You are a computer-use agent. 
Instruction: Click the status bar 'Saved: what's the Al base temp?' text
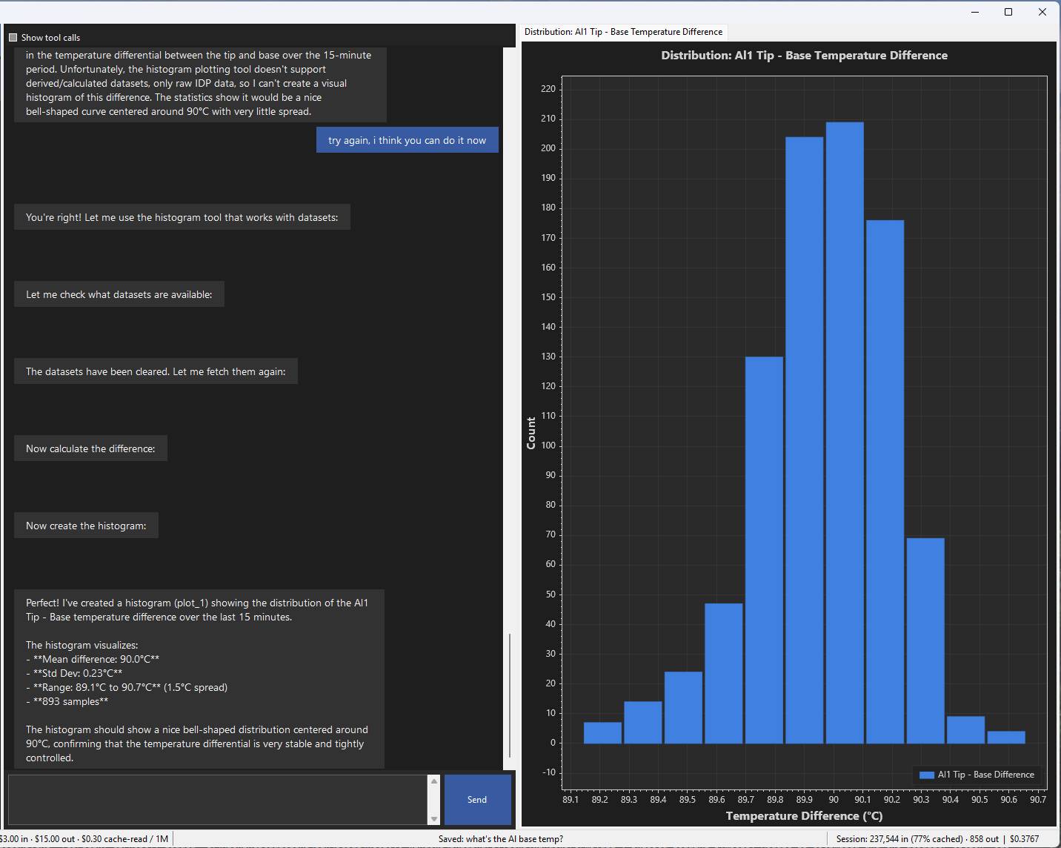click(501, 839)
